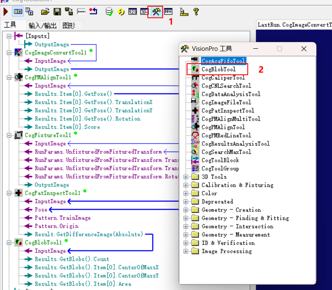Screen dimensions: 332x290
Task: Select CogCaliperTool in VisionPro tools window
Action: click(223, 78)
